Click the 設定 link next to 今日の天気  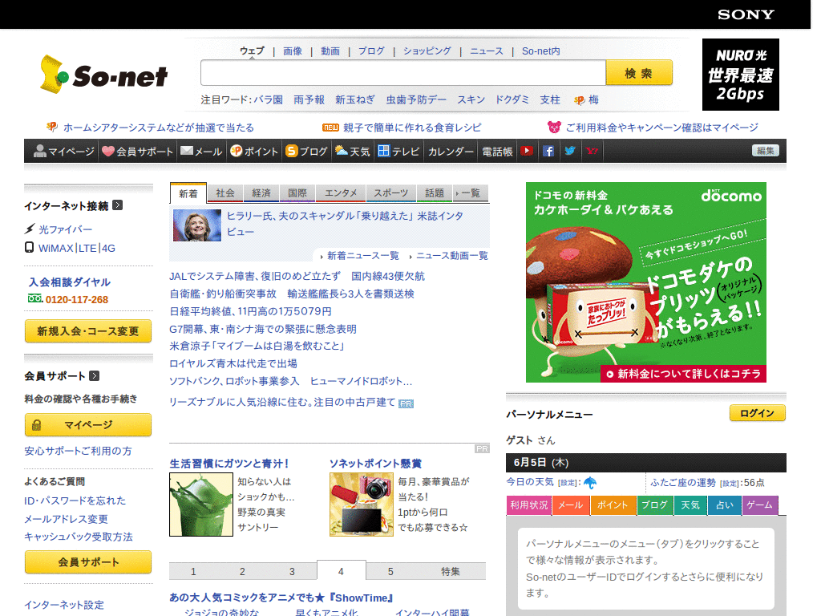pyautogui.click(x=567, y=483)
